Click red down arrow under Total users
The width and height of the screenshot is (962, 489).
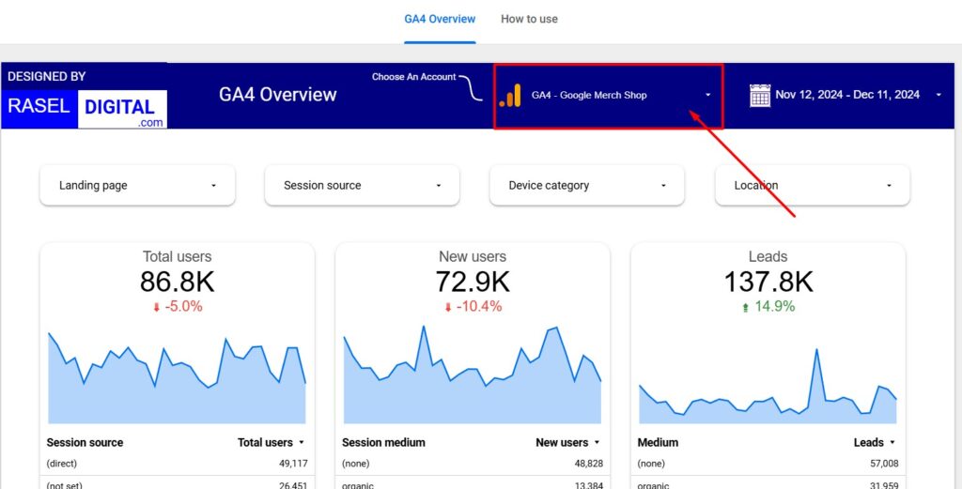click(x=156, y=307)
